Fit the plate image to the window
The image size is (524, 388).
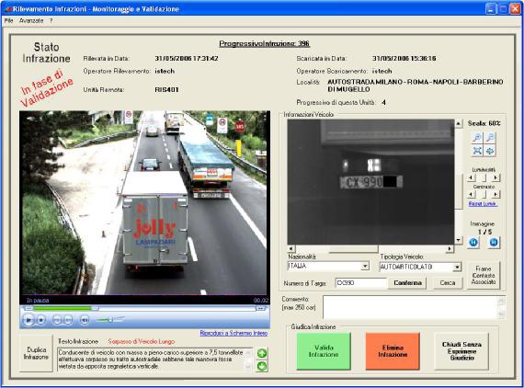tap(477, 151)
